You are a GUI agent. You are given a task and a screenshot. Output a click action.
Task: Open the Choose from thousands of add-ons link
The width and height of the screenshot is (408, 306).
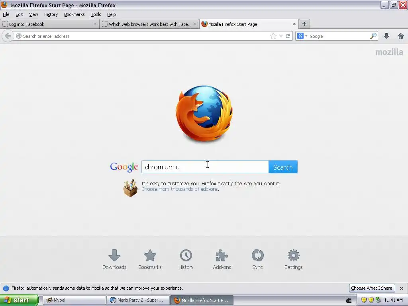point(180,189)
